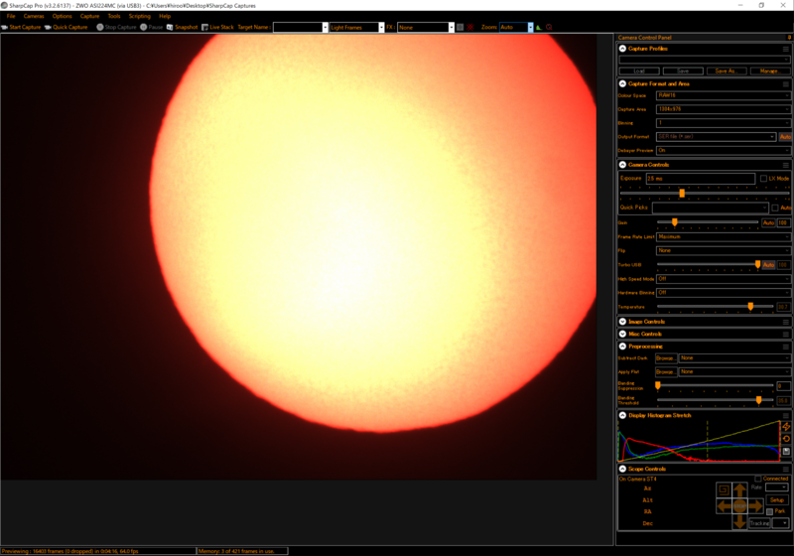Open the Light Frames frame type dropdown
Viewport: 794px width, 556px height.
(x=356, y=28)
